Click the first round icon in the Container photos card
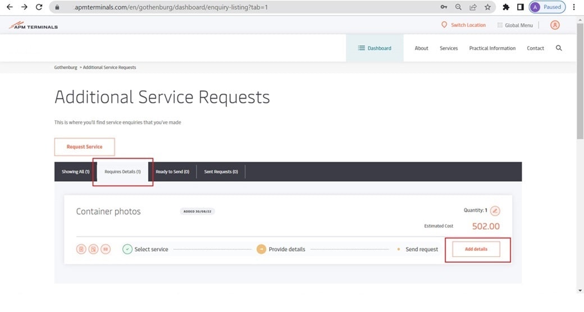This screenshot has width=584, height=312. (x=81, y=249)
